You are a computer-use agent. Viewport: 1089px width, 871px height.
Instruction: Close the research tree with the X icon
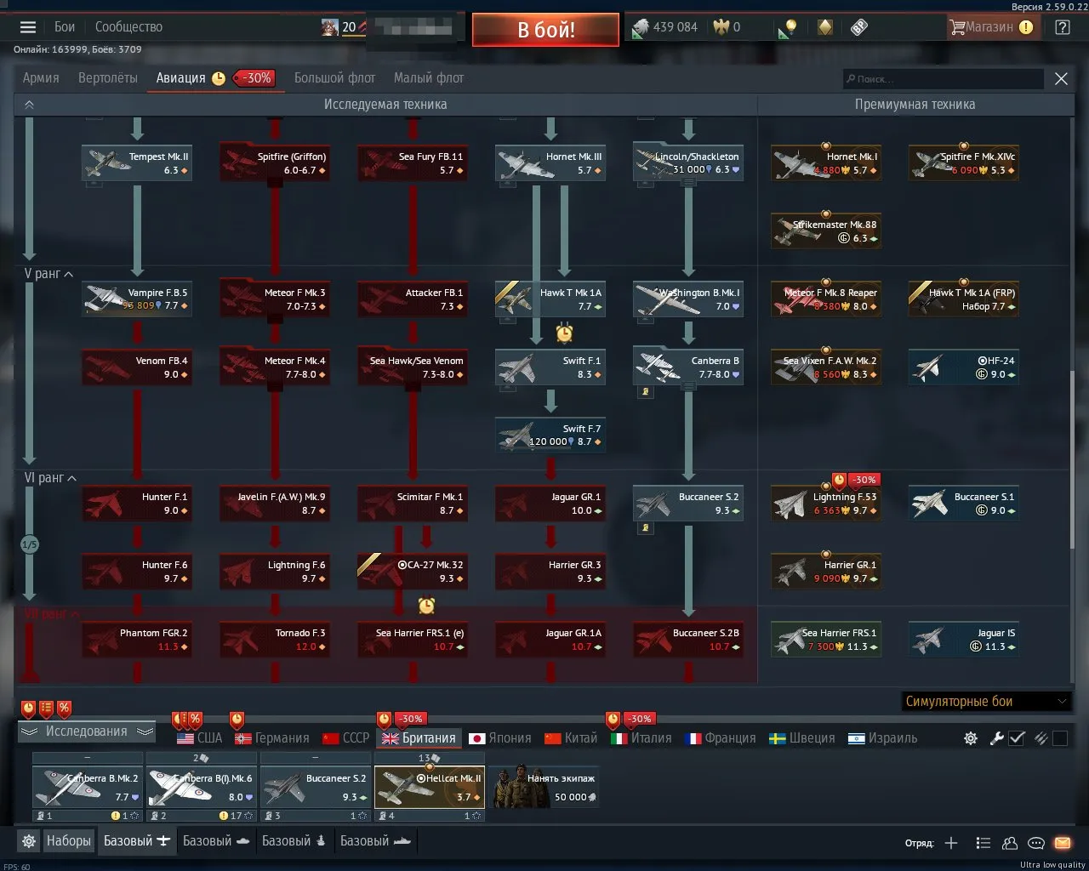(x=1061, y=79)
